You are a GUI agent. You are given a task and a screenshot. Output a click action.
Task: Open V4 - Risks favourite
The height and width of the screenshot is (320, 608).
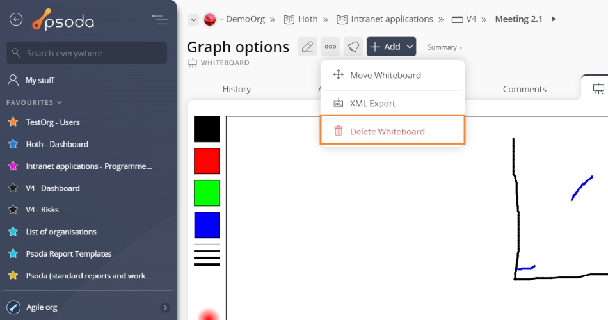(42, 209)
